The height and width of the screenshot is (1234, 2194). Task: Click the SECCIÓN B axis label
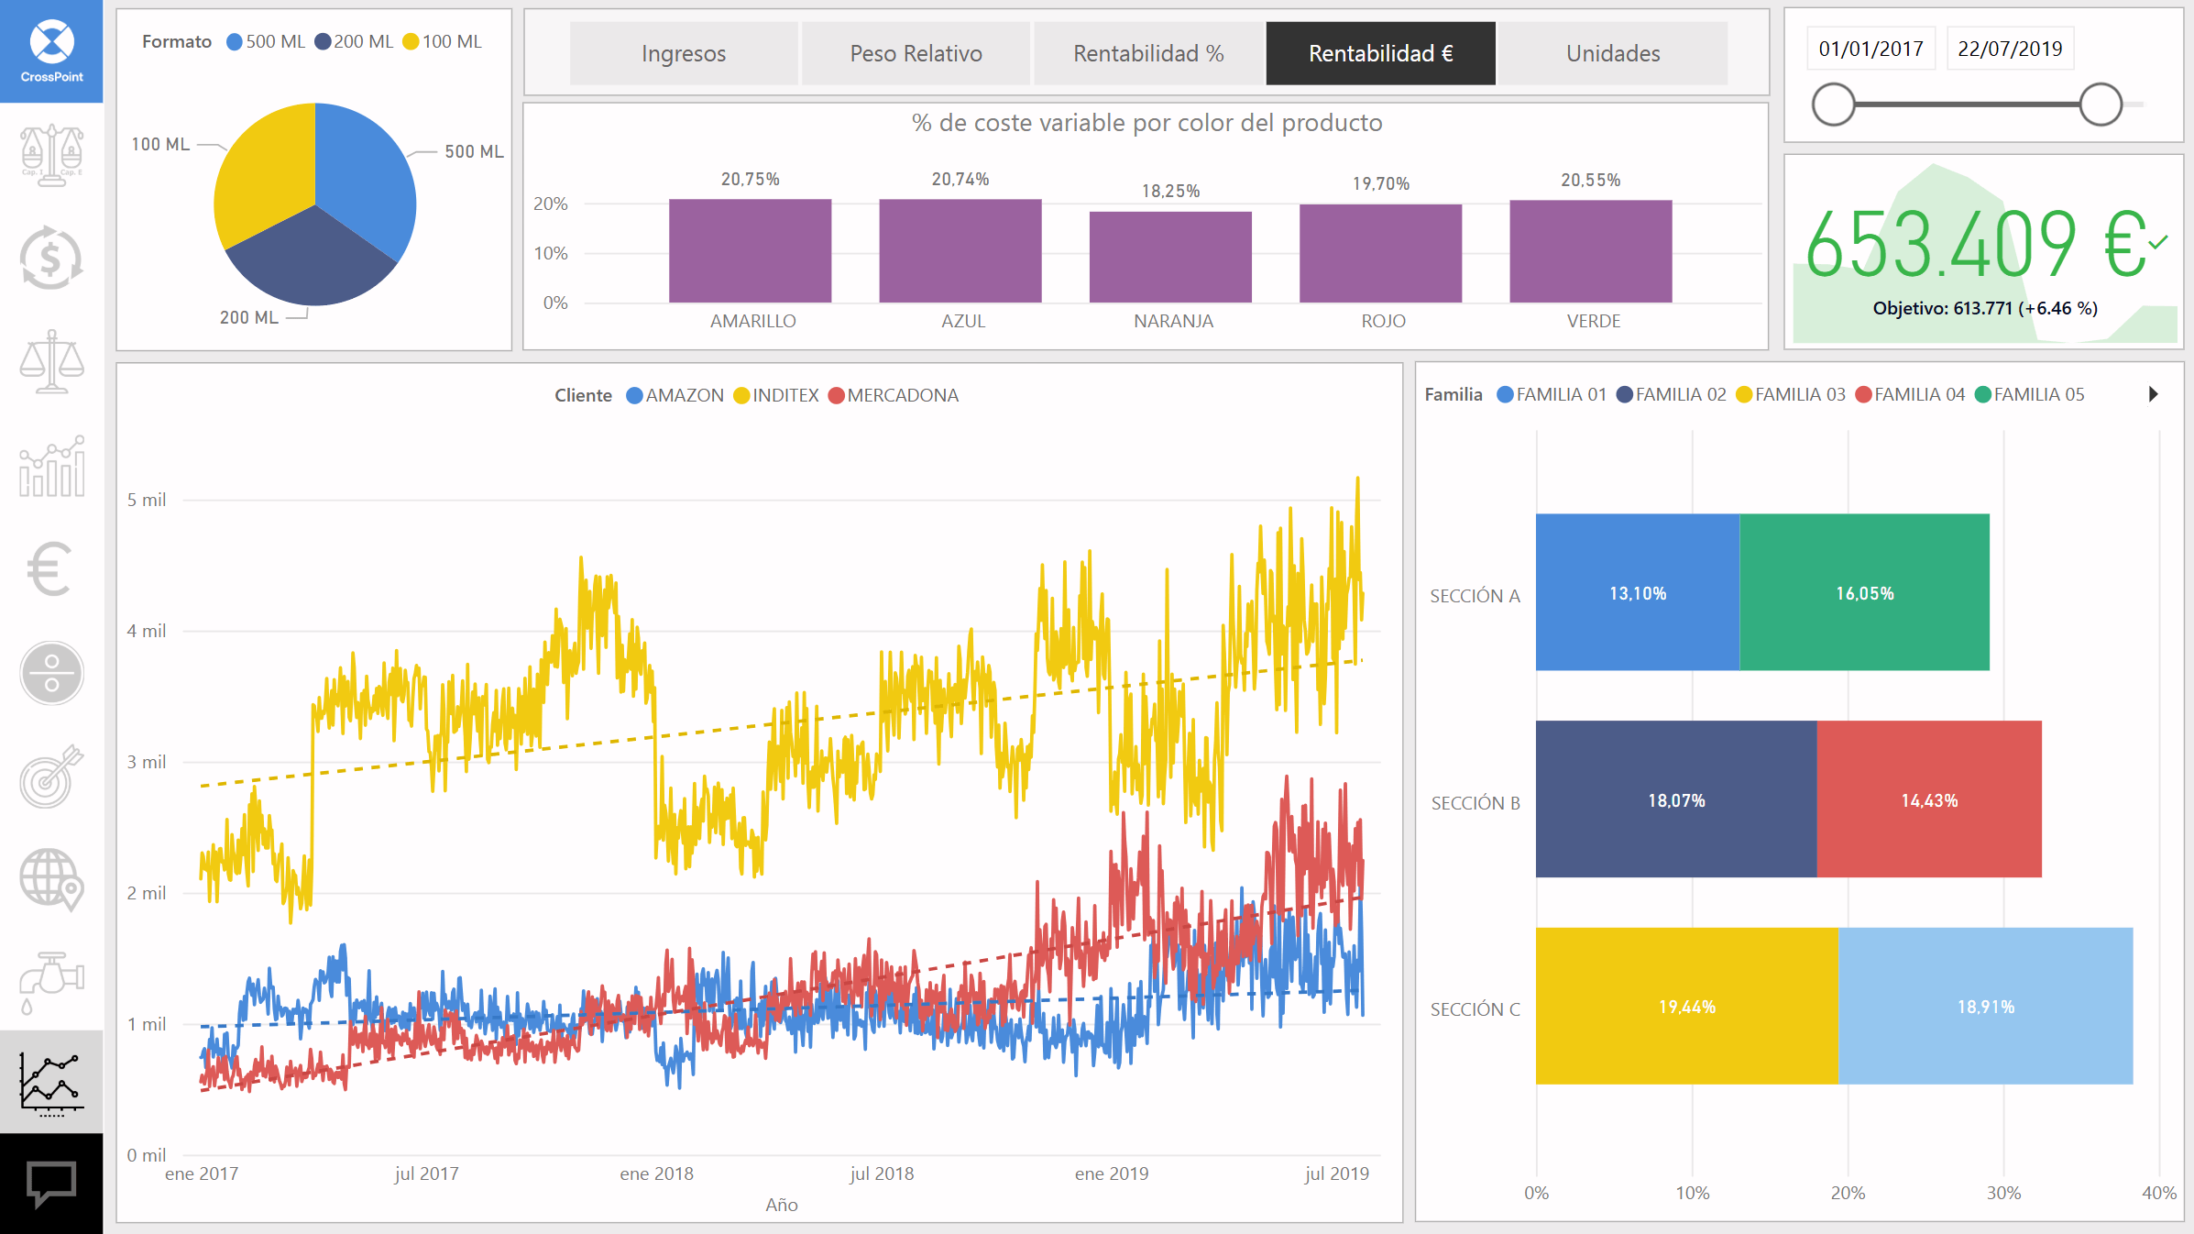1475,803
